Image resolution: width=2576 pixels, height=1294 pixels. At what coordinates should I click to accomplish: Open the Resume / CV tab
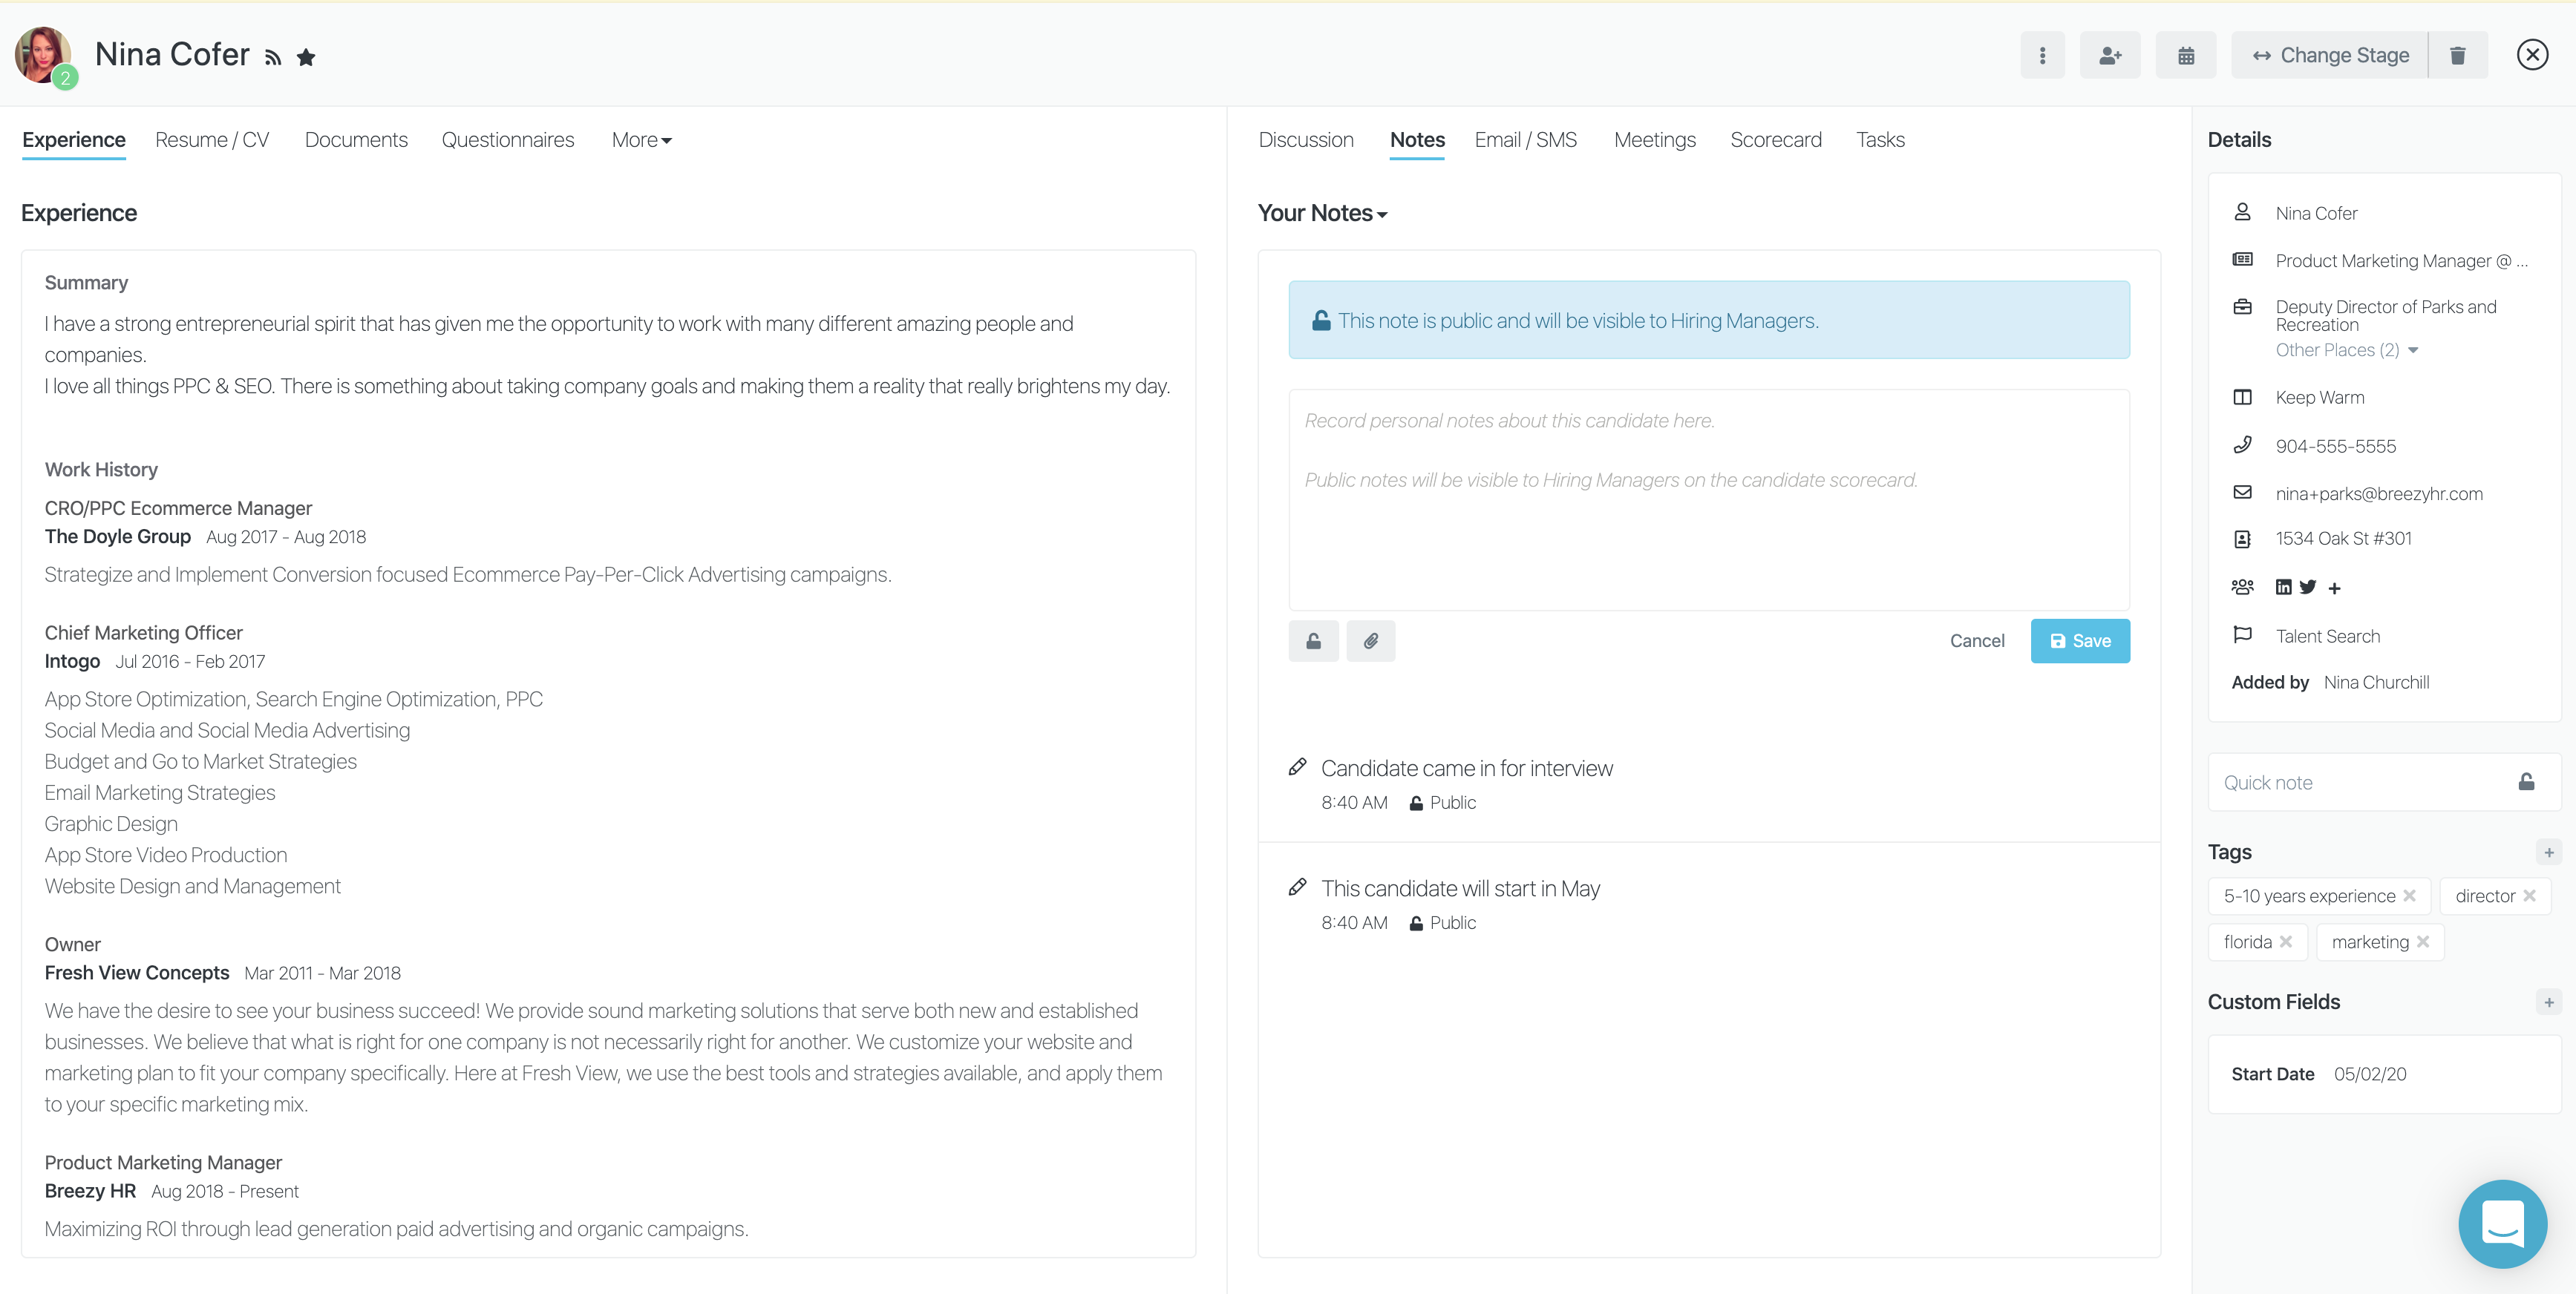212,140
